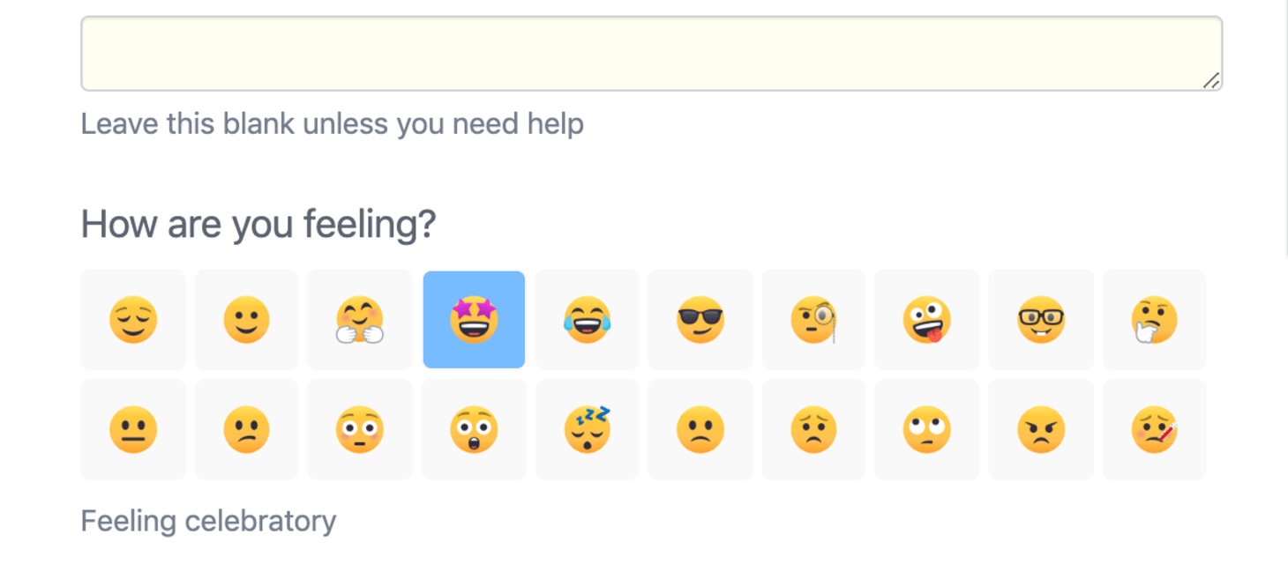Viewport: 1288px width, 579px height.
Task: Pick the slightly smiling face emoji
Action: [246, 319]
